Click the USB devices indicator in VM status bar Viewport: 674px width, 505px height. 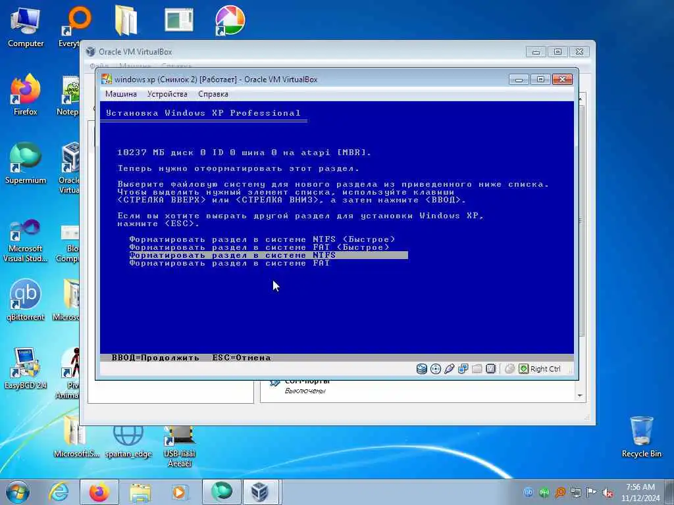(x=449, y=369)
